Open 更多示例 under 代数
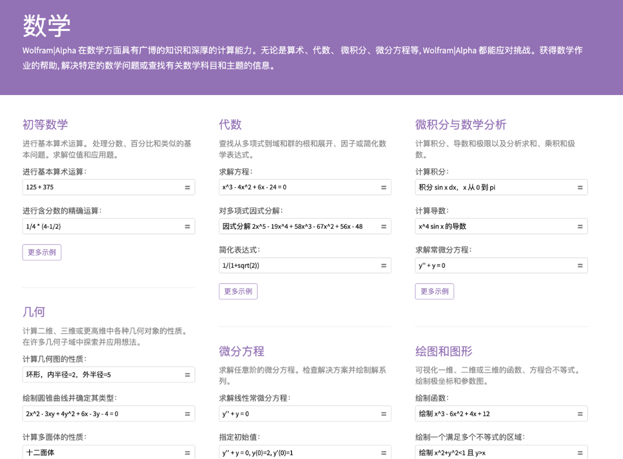 [238, 291]
